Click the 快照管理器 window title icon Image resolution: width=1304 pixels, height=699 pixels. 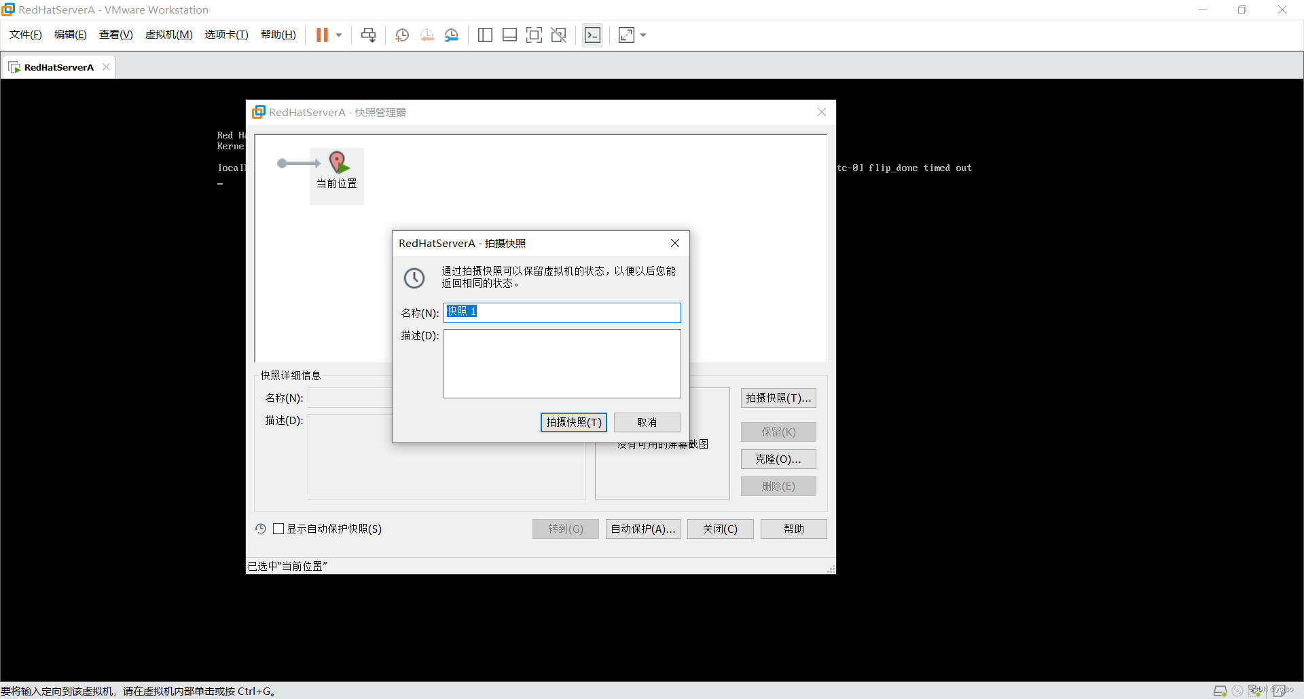[x=259, y=112]
